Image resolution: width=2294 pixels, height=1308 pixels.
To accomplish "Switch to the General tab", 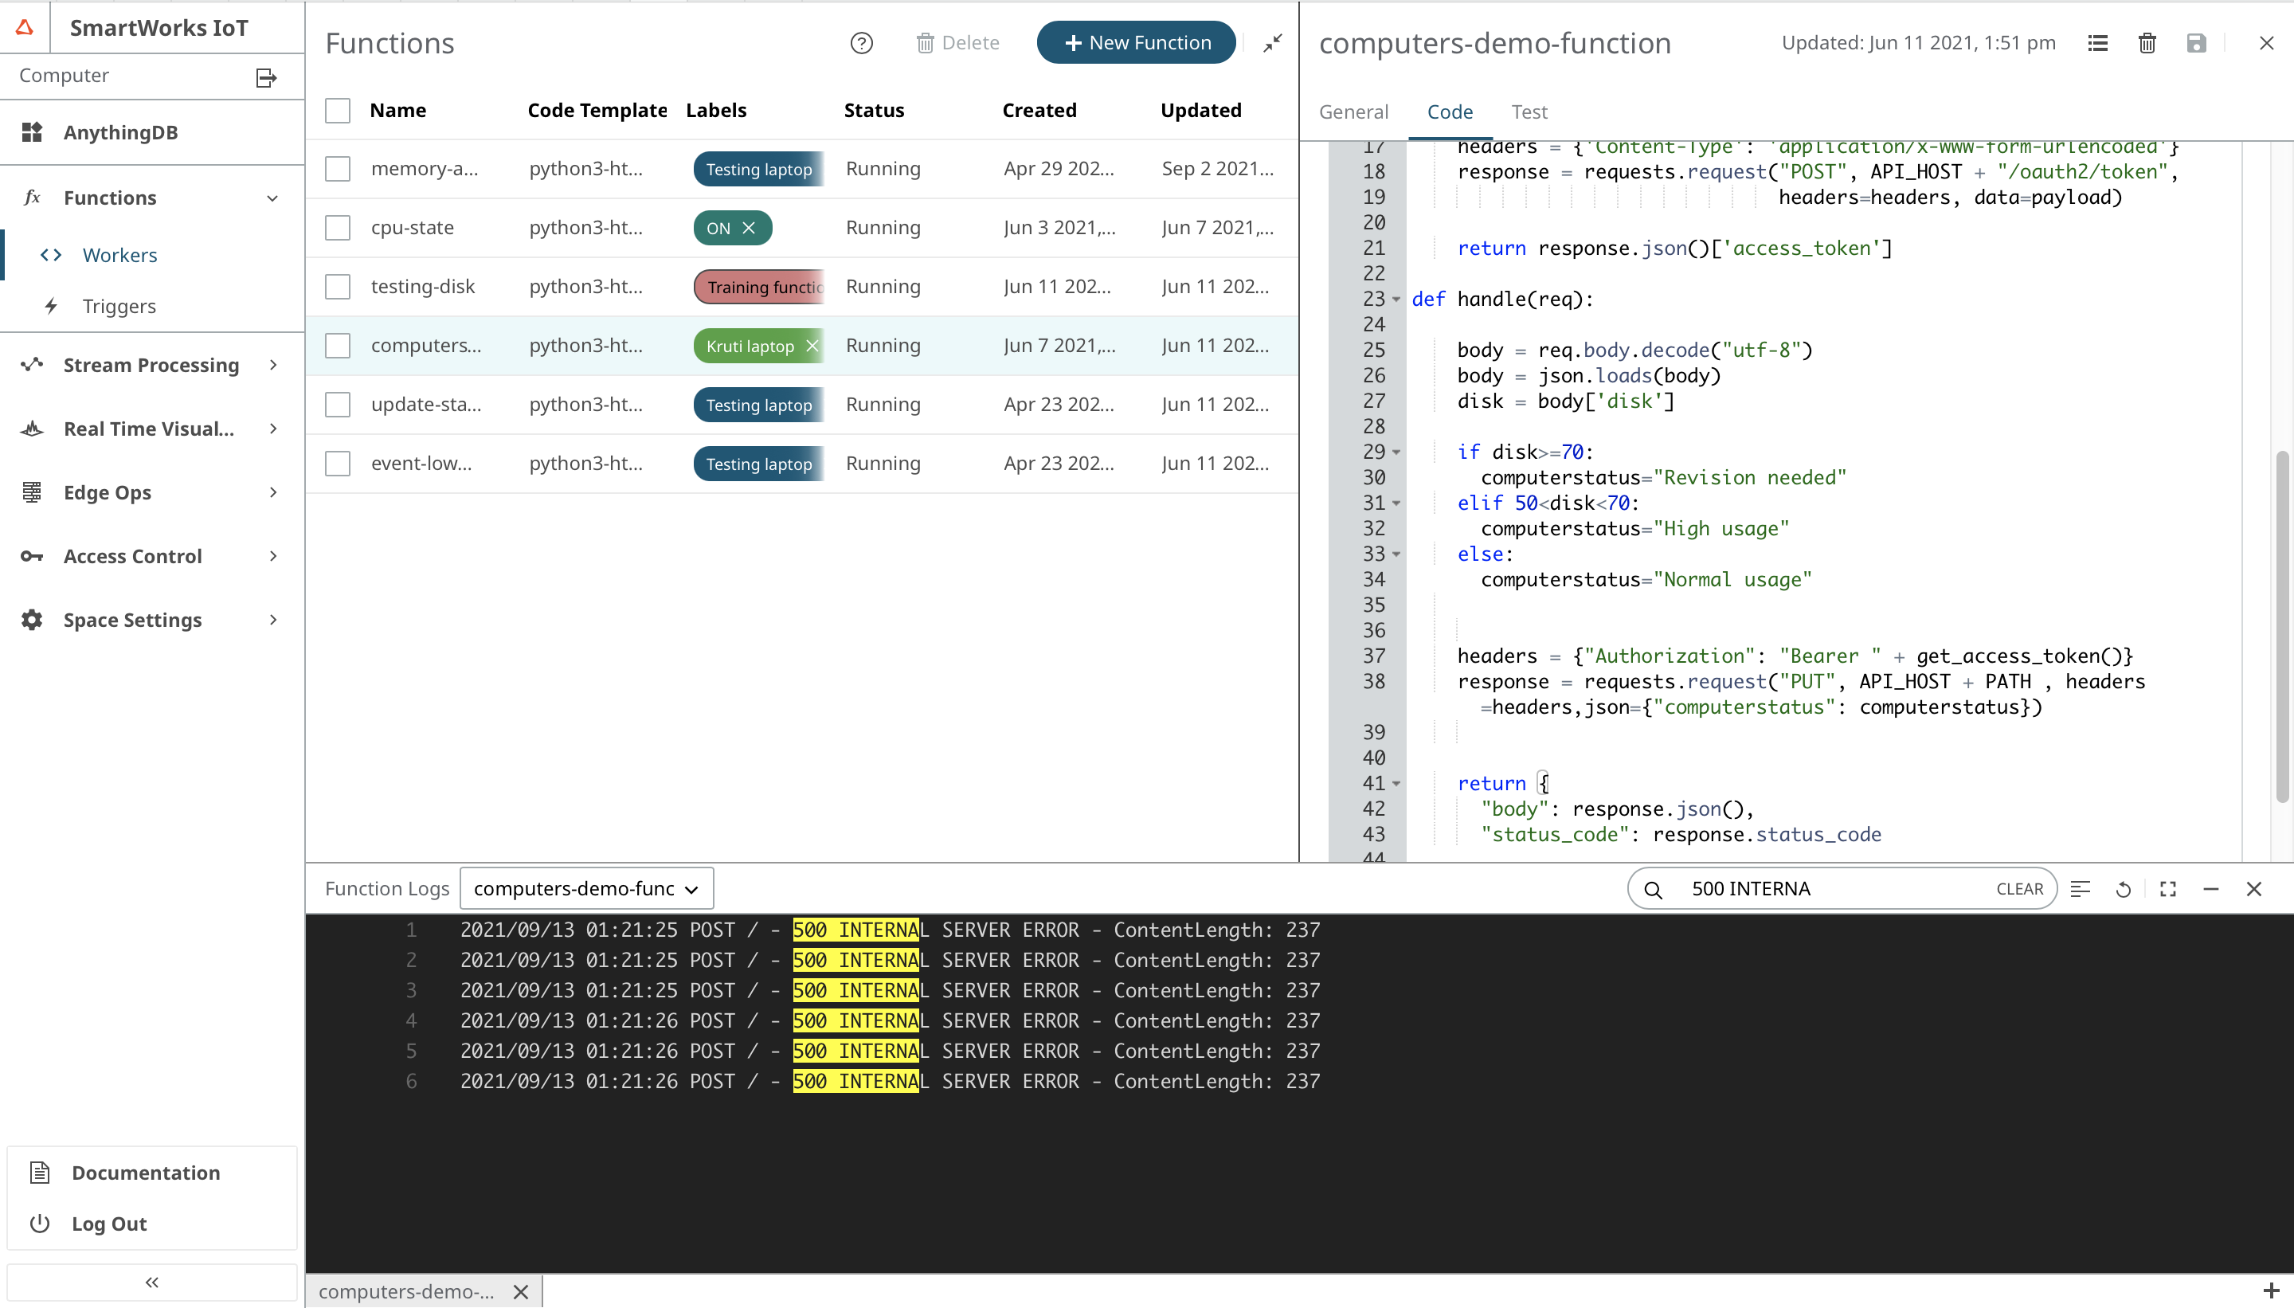I will [x=1353, y=112].
